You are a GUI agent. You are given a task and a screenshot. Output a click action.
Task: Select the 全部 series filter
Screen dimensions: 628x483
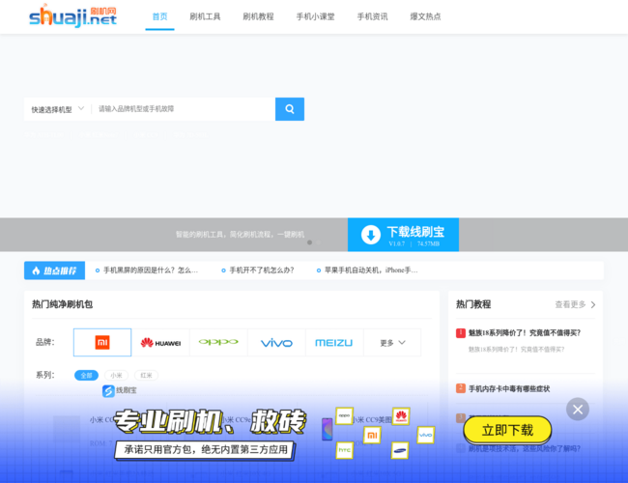coord(87,375)
